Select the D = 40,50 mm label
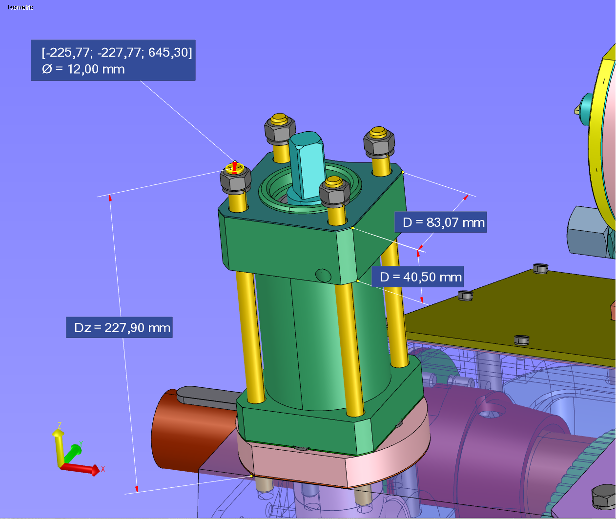This screenshot has width=616, height=519. [418, 277]
